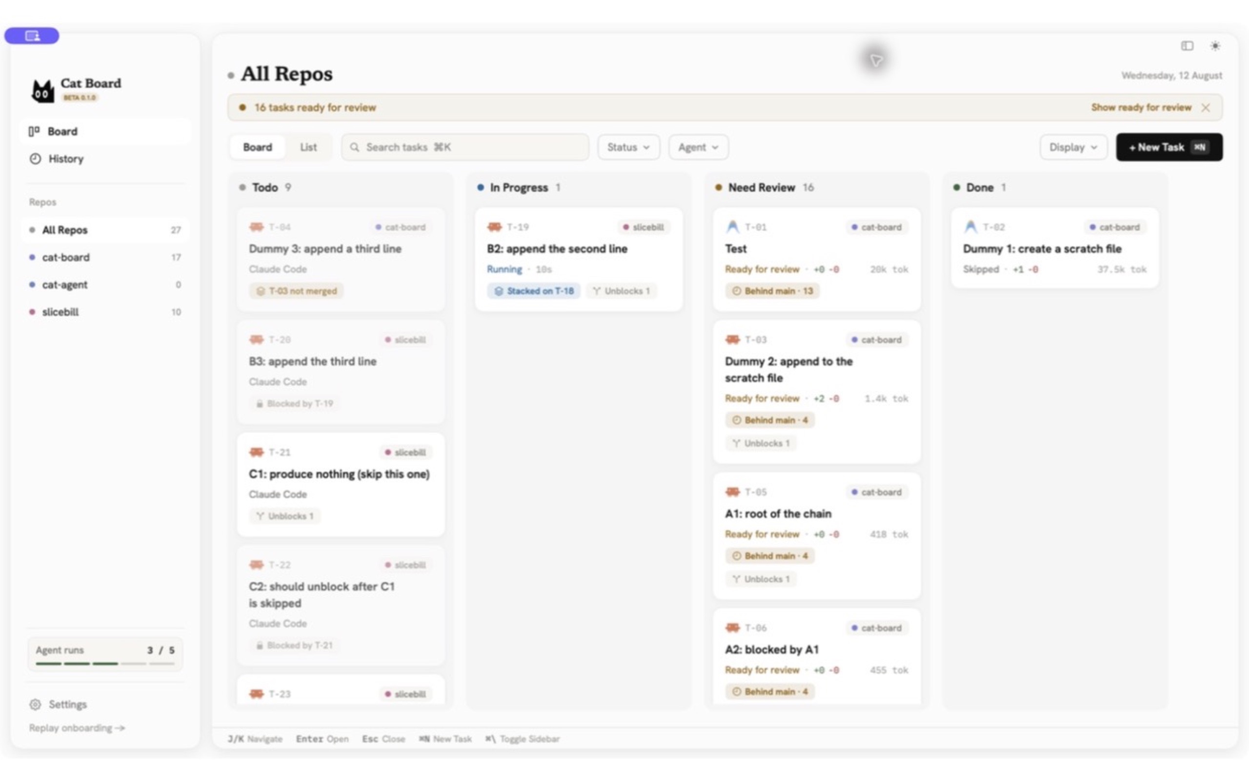Viewport: 1249px width, 781px height.
Task: Open Settings in the sidebar
Action: pyautogui.click(x=67, y=704)
